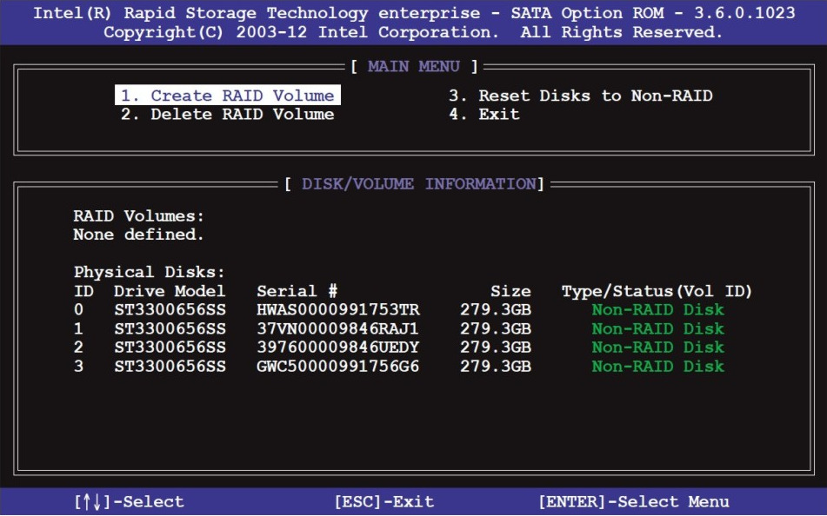Image resolution: width=827 pixels, height=516 pixels.
Task: Click the Physical Disks label
Action: 150,272
